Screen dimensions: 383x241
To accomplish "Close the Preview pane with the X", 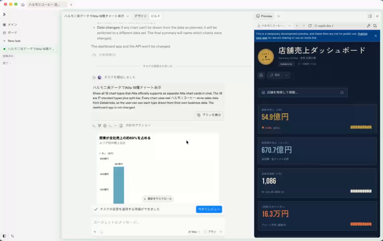I will coord(377,16).
